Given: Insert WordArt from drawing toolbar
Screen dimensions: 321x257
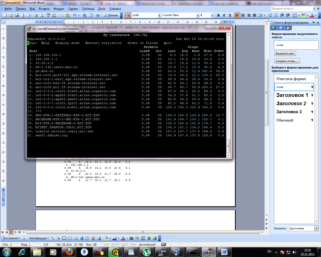Looking at the screenshot, I should (82, 238).
